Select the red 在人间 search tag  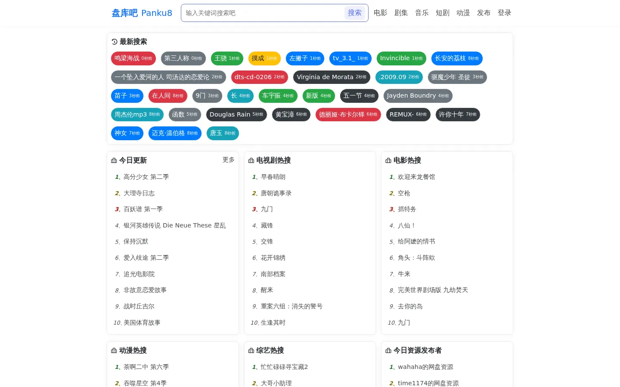click(x=168, y=96)
